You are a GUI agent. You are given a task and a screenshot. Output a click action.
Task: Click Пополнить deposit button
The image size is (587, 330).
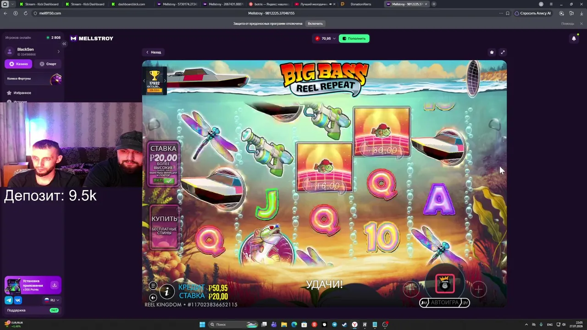pos(354,38)
